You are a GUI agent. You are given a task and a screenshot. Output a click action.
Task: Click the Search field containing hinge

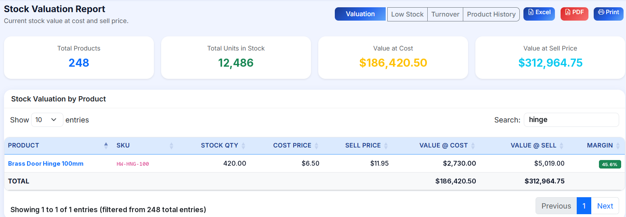(571, 120)
